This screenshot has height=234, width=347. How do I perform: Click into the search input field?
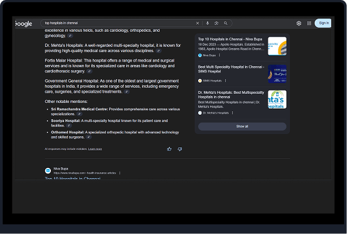click(119, 23)
